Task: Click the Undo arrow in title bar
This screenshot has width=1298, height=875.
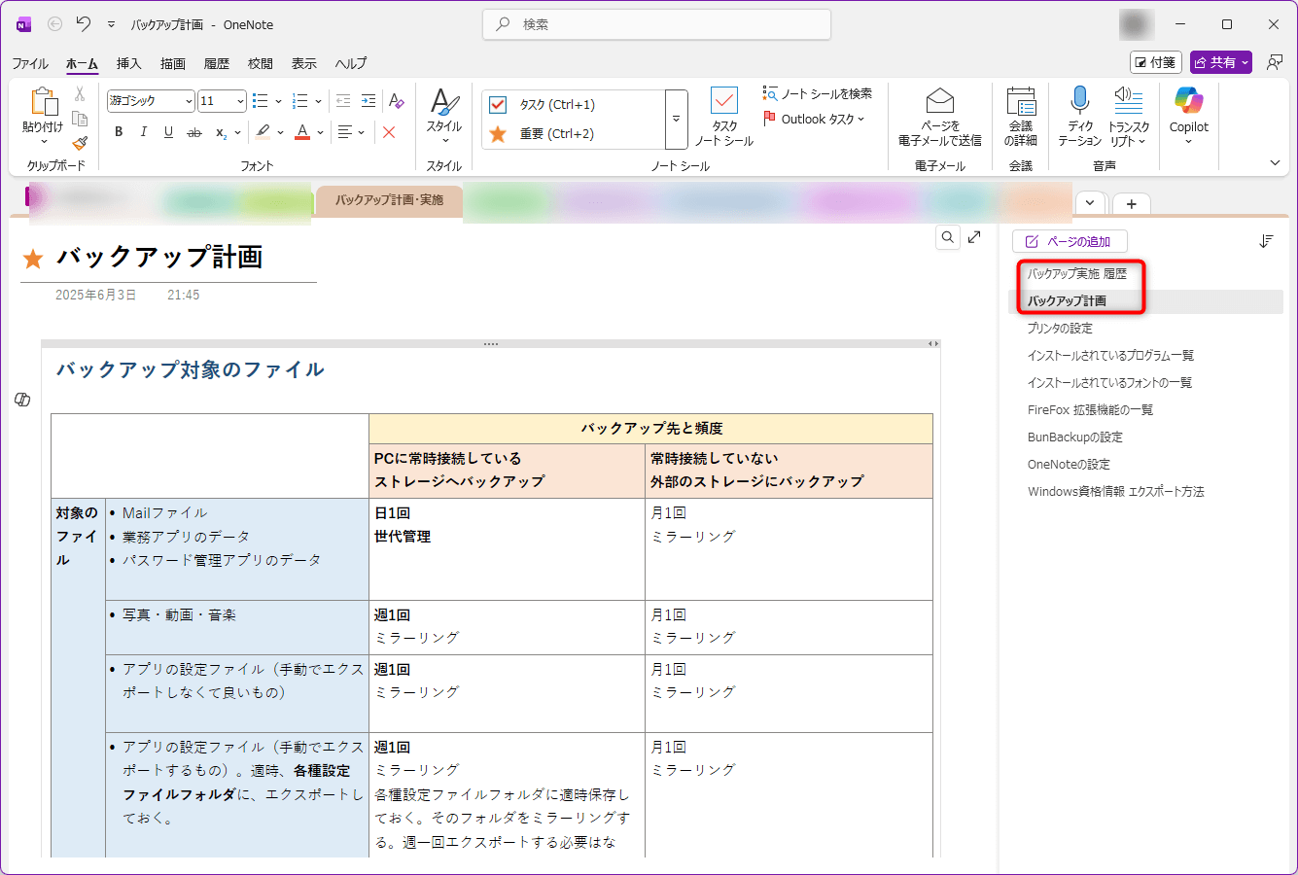Action: click(84, 24)
